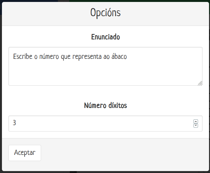Image resolution: width=210 pixels, height=173 pixels.
Task: Click the Opcións dialog title
Action: (x=105, y=13)
